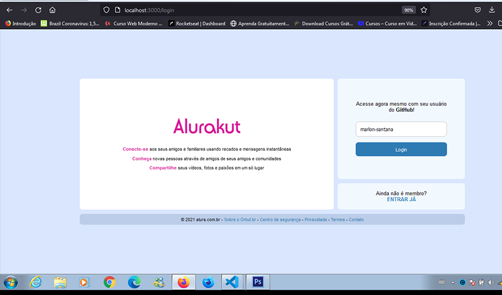Viewport: 502px width, 295px height.
Task: Click the page info icon before the URL
Action: click(118, 10)
